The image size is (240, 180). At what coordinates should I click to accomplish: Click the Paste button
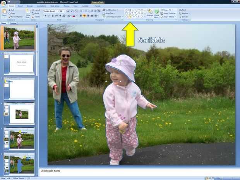point(4,13)
